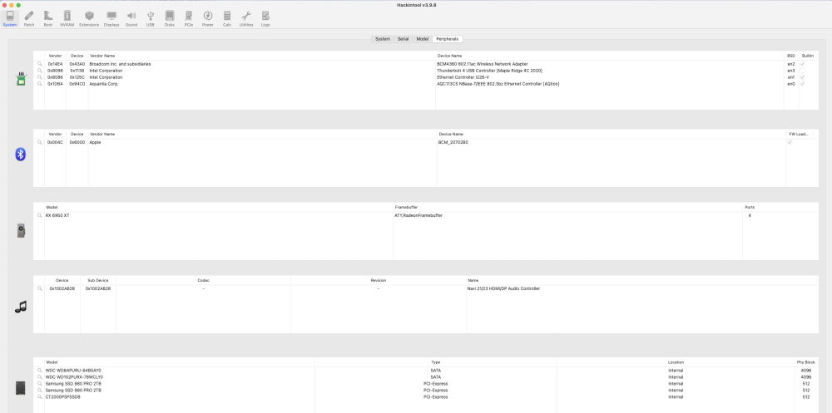Open the Power toolbar section

point(207,18)
